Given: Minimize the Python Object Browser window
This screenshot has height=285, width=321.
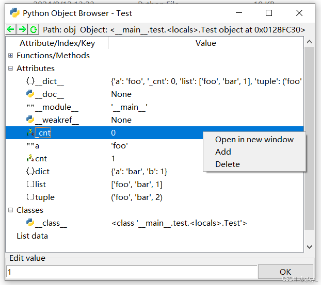Looking at the screenshot, I should pos(239,13).
